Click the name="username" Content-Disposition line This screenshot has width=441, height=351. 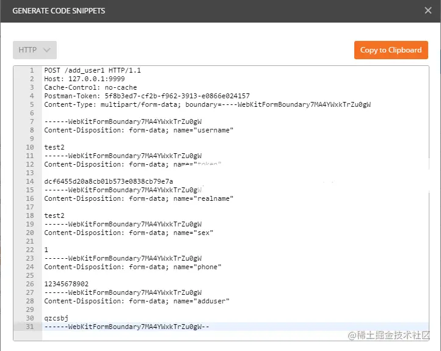coord(139,130)
